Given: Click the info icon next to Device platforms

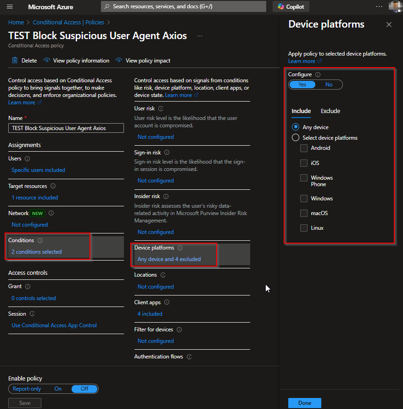Looking at the screenshot, I should (x=180, y=248).
